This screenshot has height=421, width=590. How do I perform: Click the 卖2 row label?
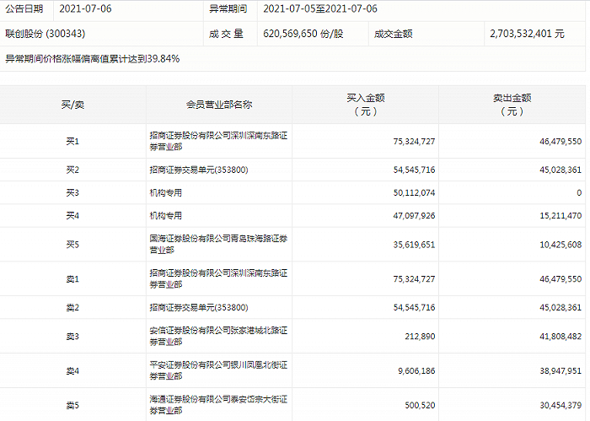pyautogui.click(x=72, y=308)
